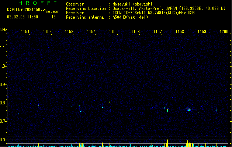
Task: Click the 1157 time axis label
Action: click(157, 32)
